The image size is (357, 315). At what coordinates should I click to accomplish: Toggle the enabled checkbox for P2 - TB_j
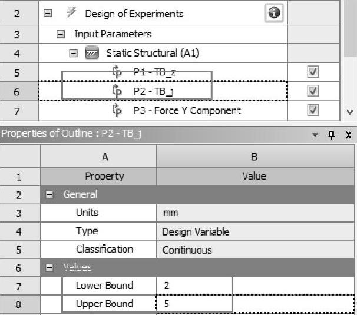[313, 91]
